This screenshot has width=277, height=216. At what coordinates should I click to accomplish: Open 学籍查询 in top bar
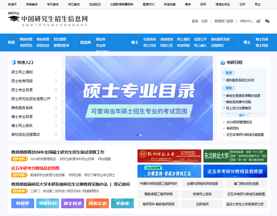[32, 4]
